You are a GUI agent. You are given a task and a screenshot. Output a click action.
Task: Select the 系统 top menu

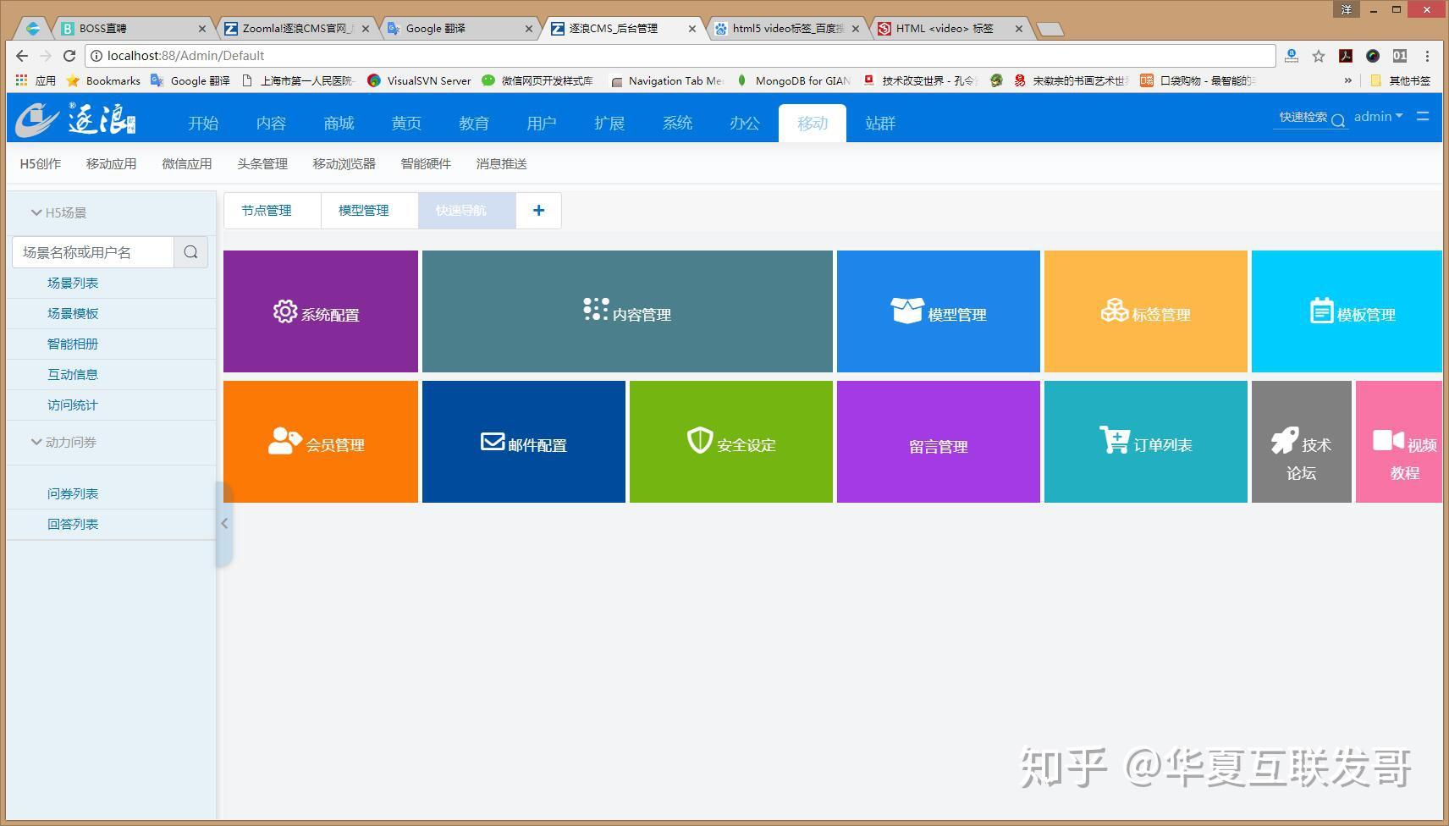[x=677, y=124]
